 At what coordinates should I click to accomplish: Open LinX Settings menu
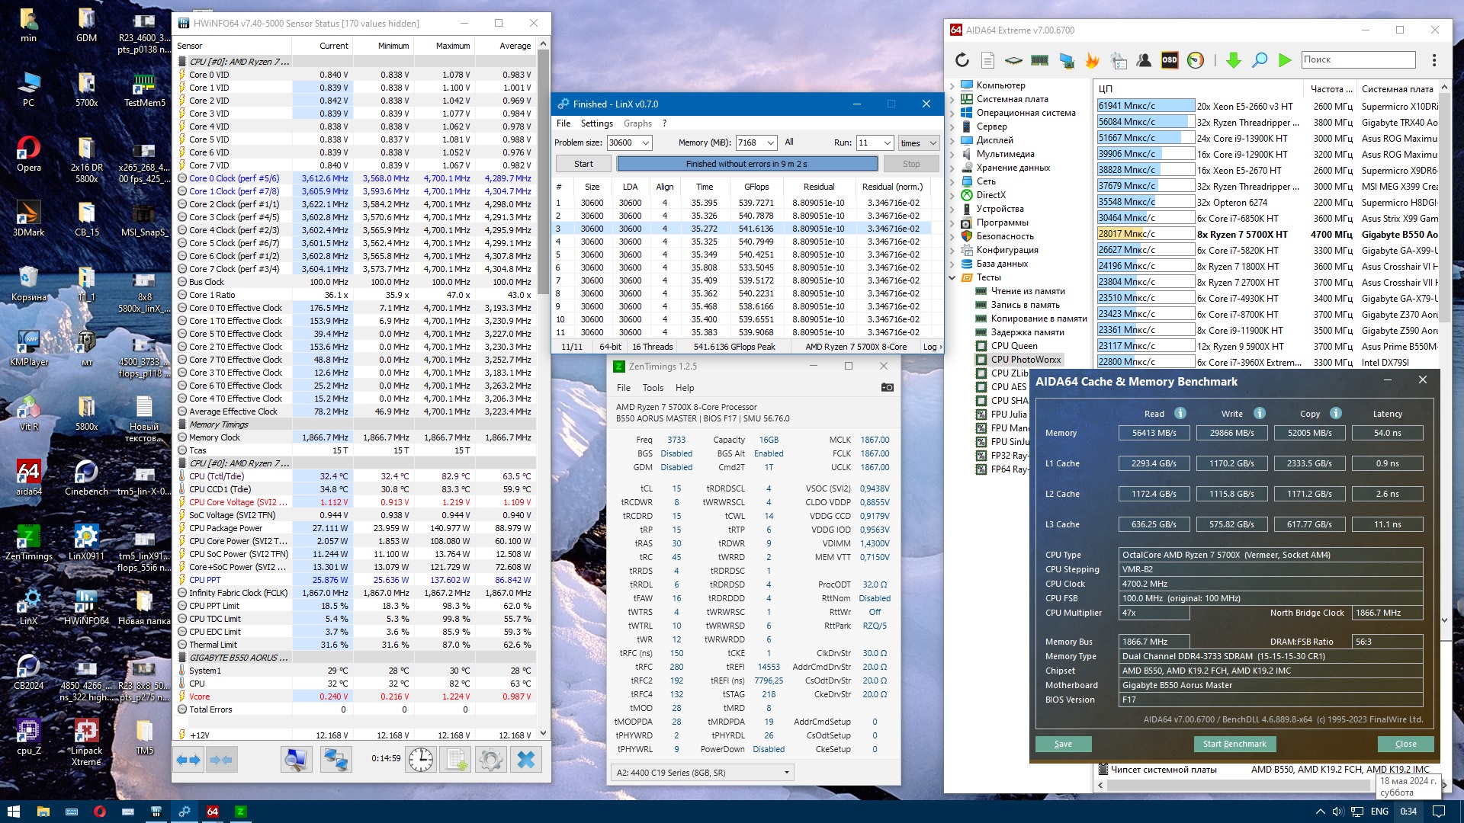coord(596,123)
